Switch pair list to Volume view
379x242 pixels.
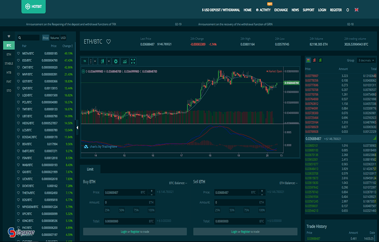point(55,38)
